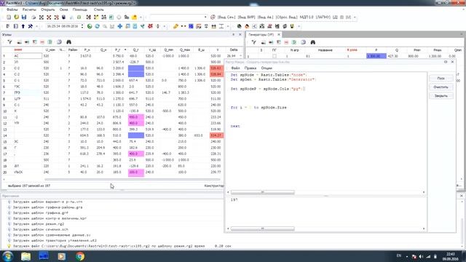Open the Опции menu in macro window

266,68
